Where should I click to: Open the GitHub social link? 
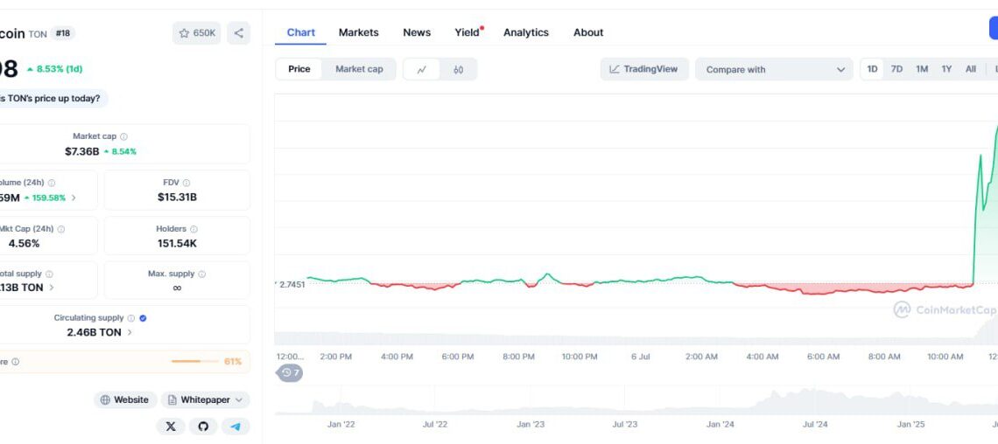(x=203, y=427)
